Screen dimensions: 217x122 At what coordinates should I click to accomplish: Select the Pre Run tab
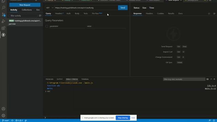coord(97,14)
